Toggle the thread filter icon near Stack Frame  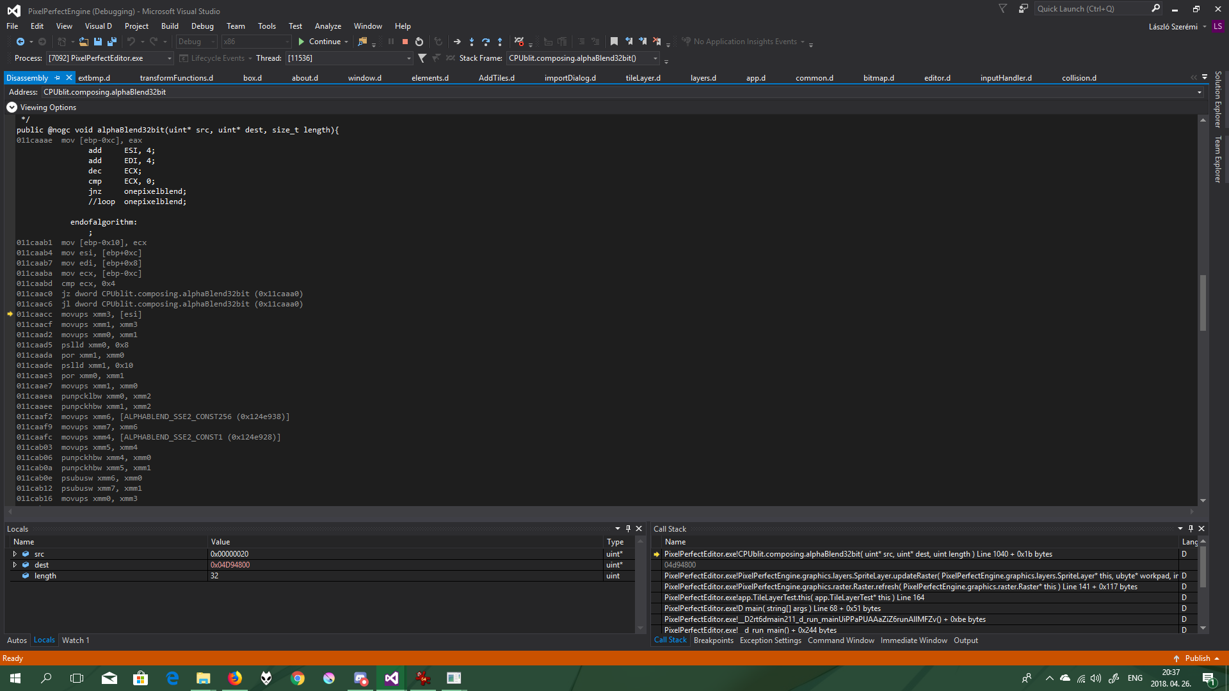click(x=422, y=58)
